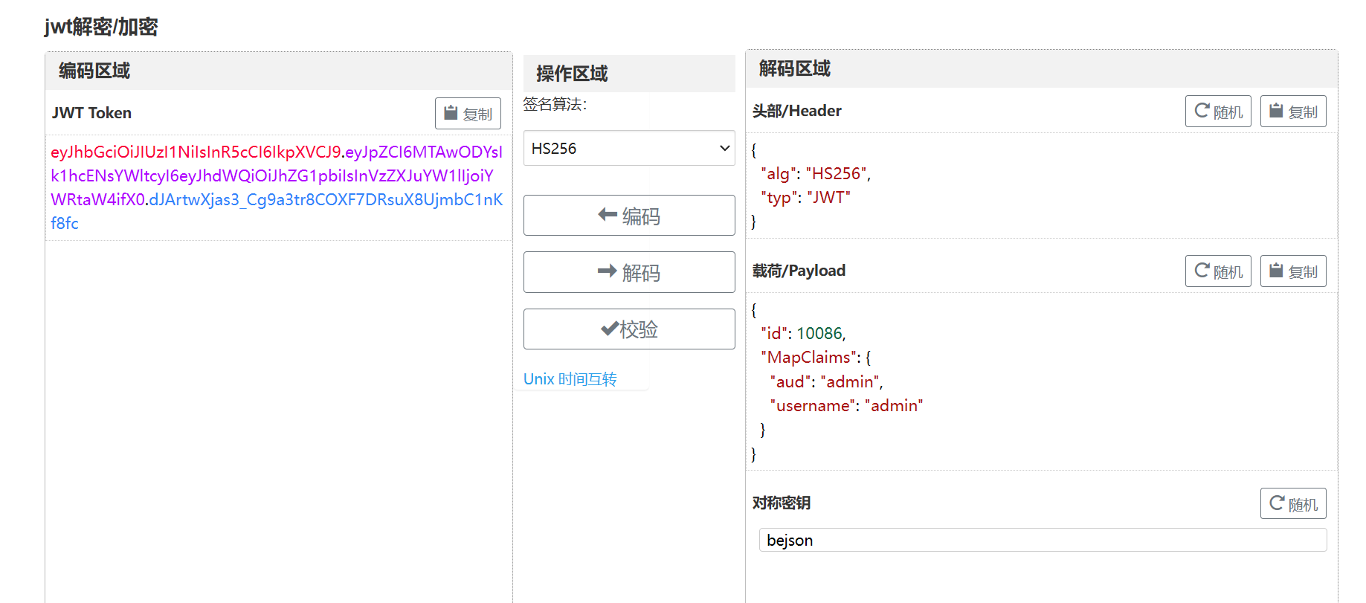Randomize the 头部/Header with 随机 button
1366x603 pixels.
[1218, 112]
